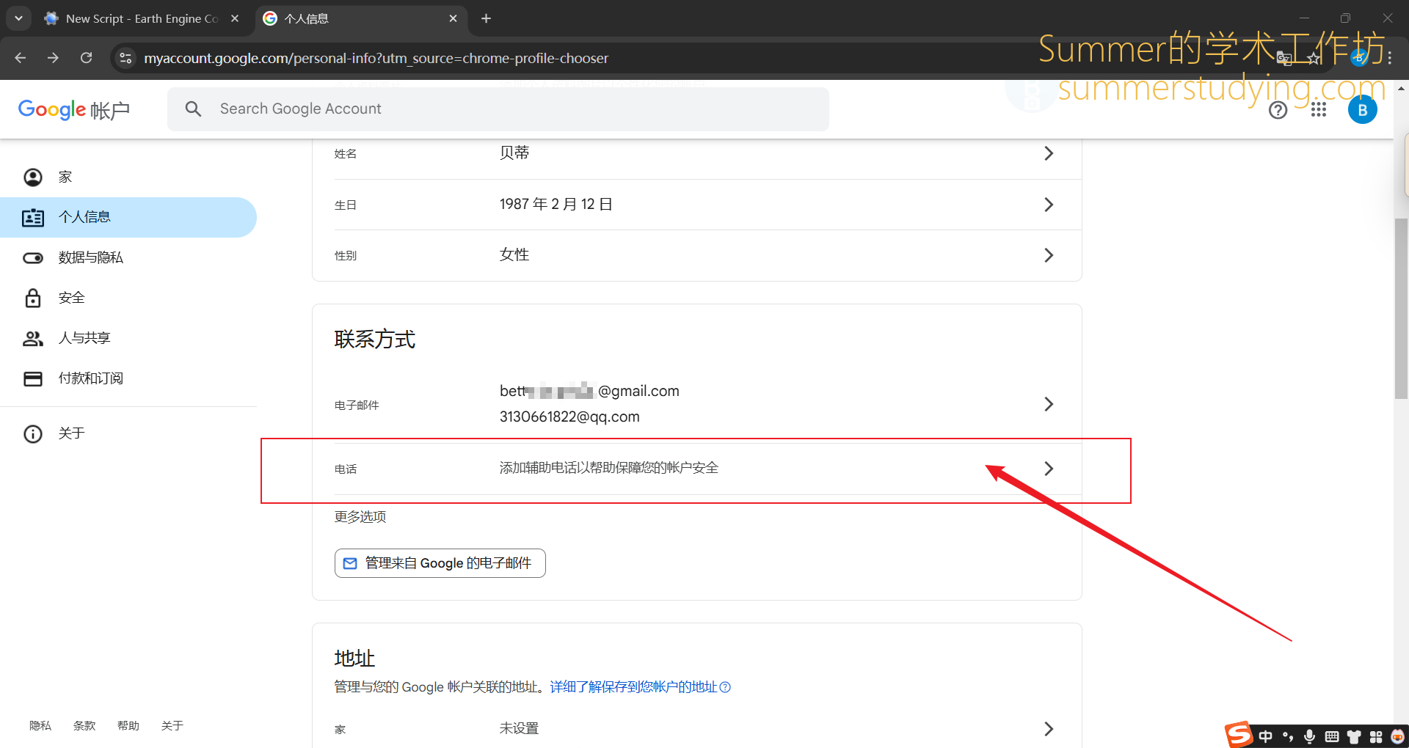The image size is (1409, 748).
Task: Expand the address 家 row chevron
Action: point(1049,729)
